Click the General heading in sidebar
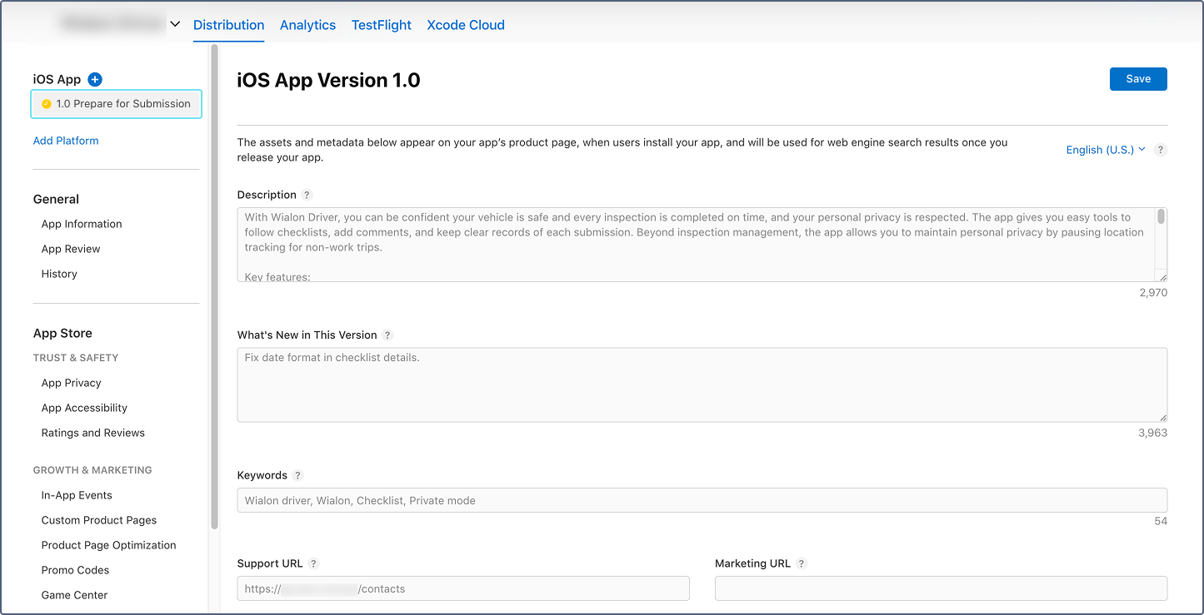1204x615 pixels. 56,199
